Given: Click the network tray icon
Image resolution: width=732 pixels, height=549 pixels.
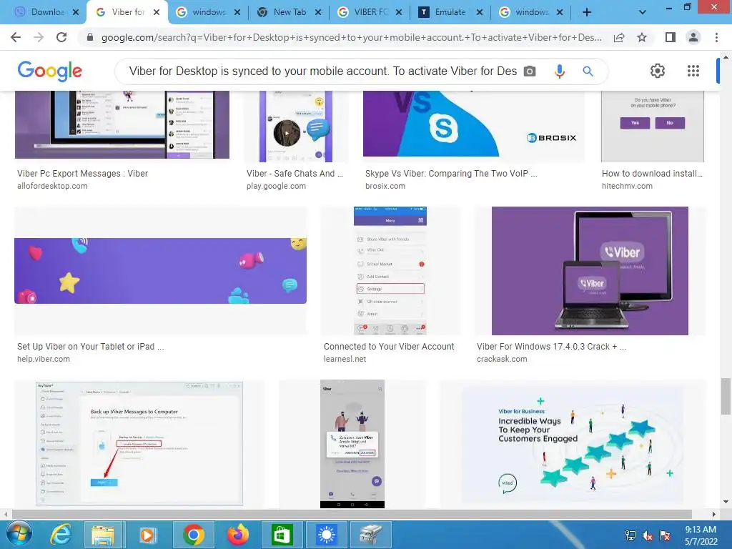Looking at the screenshot, I should tap(630, 535).
